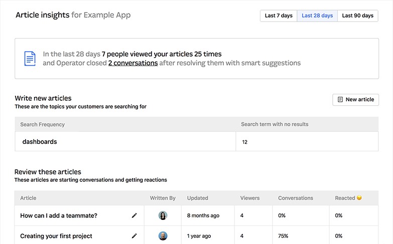Viewport: 393px width, 244px height.
Task: Switch to the Last 28 days range
Action: (x=317, y=16)
